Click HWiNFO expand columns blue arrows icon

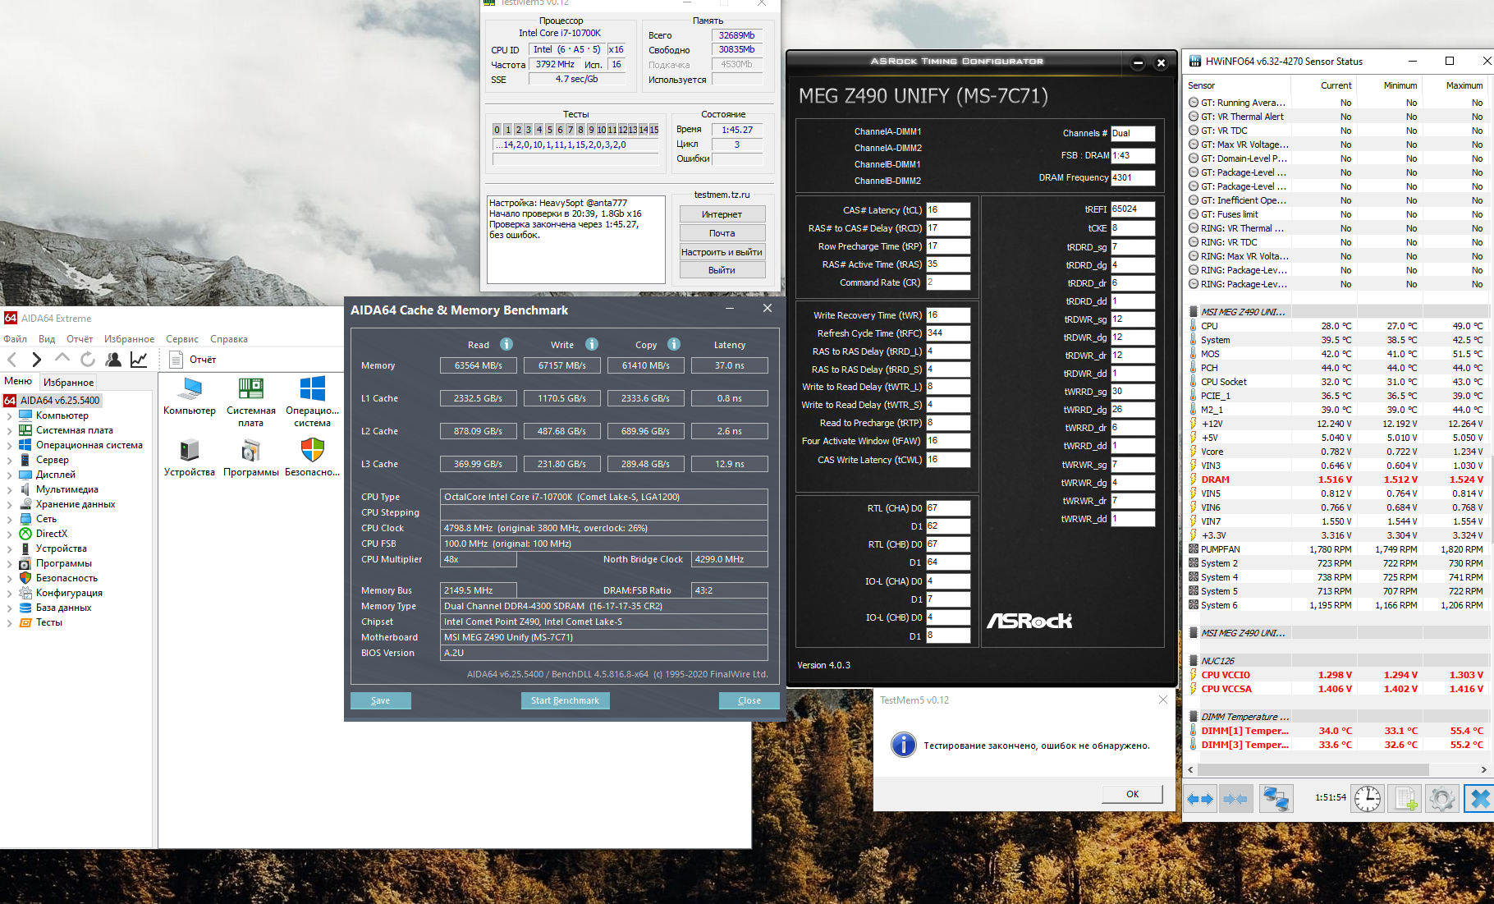pyautogui.click(x=1201, y=798)
